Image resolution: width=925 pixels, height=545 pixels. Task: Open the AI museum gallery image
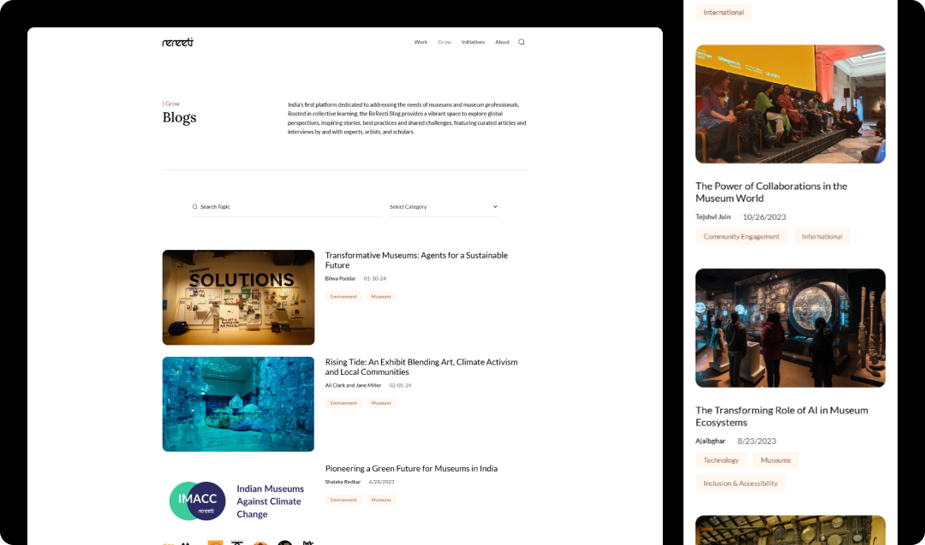click(x=791, y=328)
